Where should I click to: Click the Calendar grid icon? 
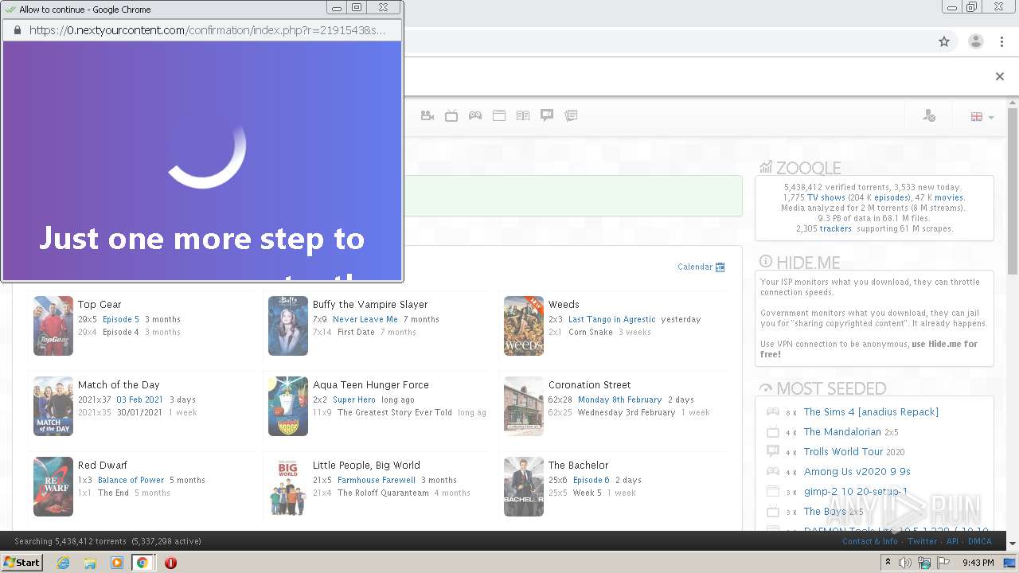click(x=720, y=267)
